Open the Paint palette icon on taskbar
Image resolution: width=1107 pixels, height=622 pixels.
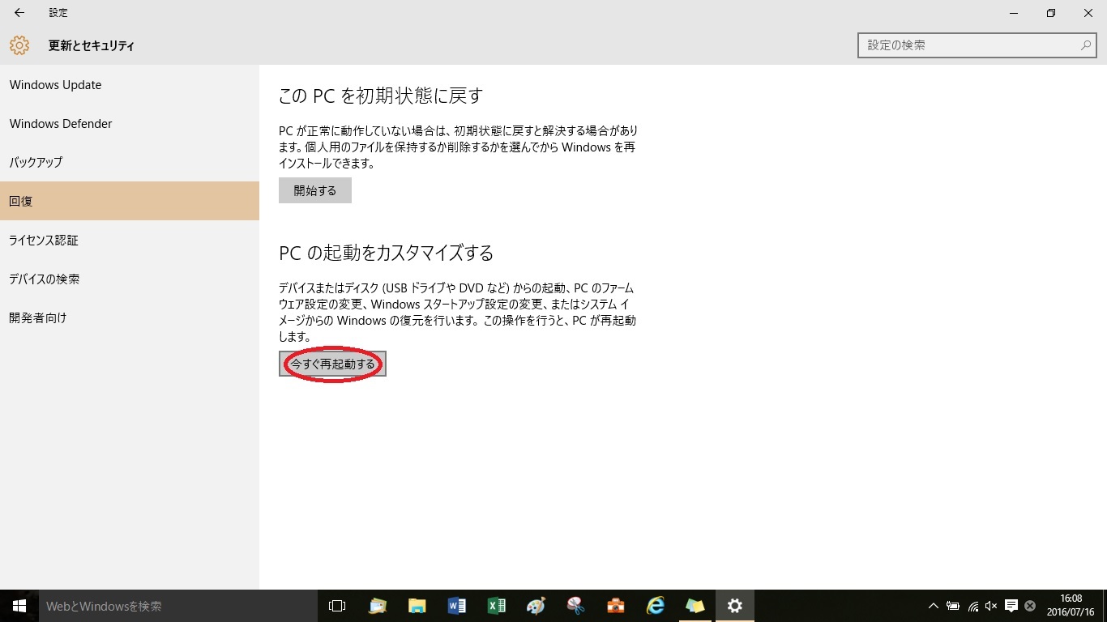click(x=536, y=606)
